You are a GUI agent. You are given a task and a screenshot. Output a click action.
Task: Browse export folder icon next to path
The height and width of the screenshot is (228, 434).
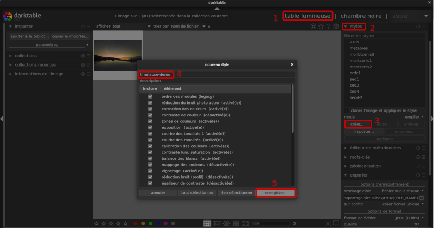(422, 198)
